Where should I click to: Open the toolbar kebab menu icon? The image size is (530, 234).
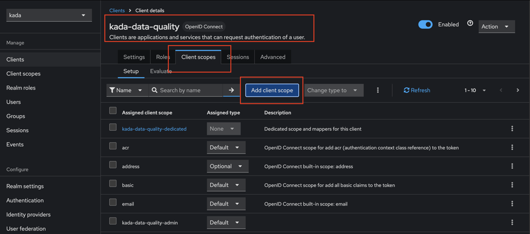[378, 90]
